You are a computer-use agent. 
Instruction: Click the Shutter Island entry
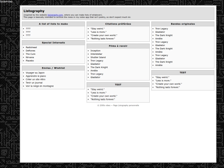[x=98, y=57]
